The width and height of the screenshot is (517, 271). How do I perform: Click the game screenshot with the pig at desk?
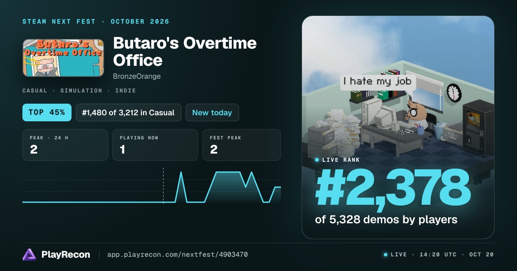click(398, 127)
